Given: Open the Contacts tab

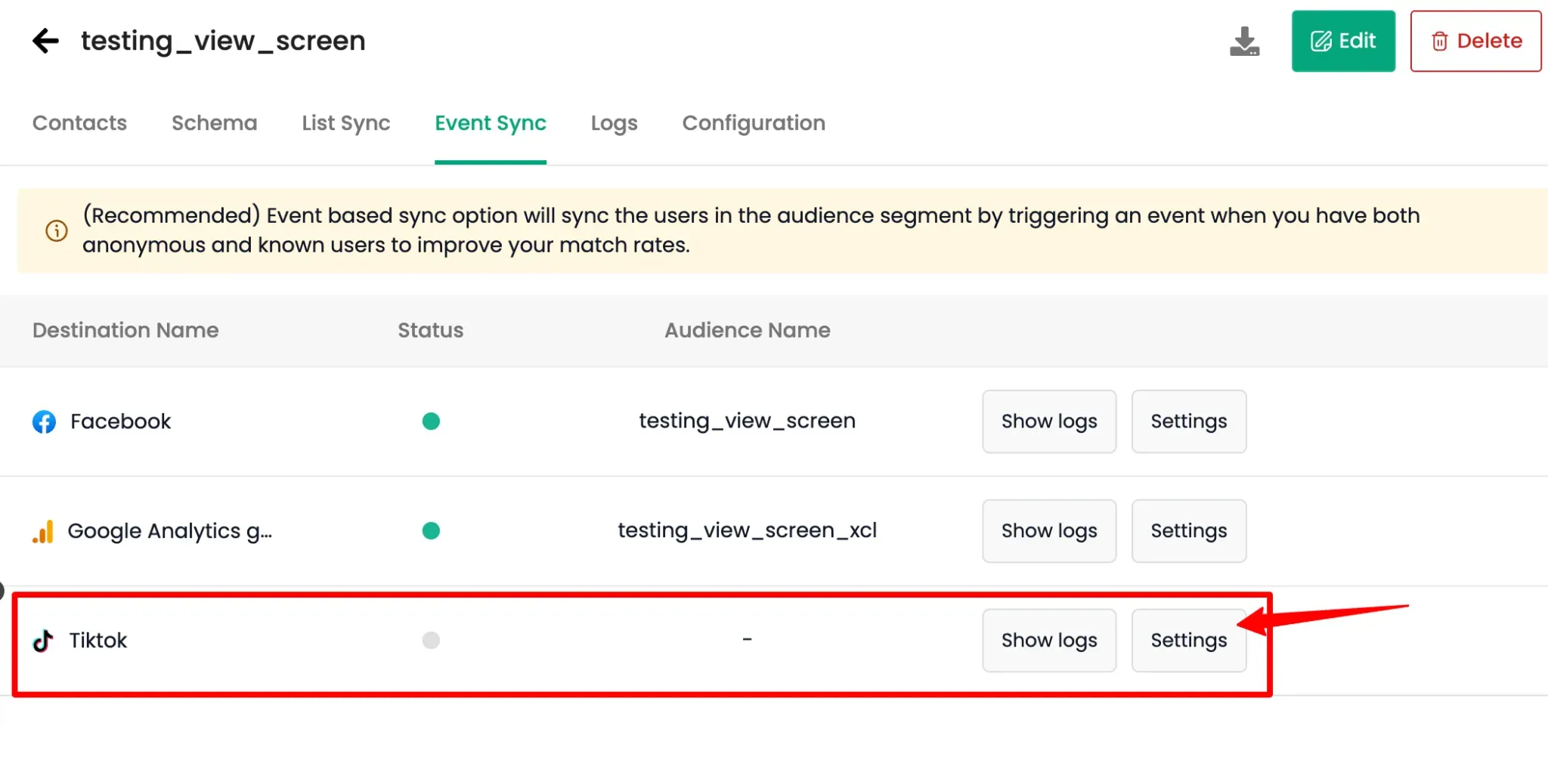Looking at the screenshot, I should pyautogui.click(x=79, y=123).
